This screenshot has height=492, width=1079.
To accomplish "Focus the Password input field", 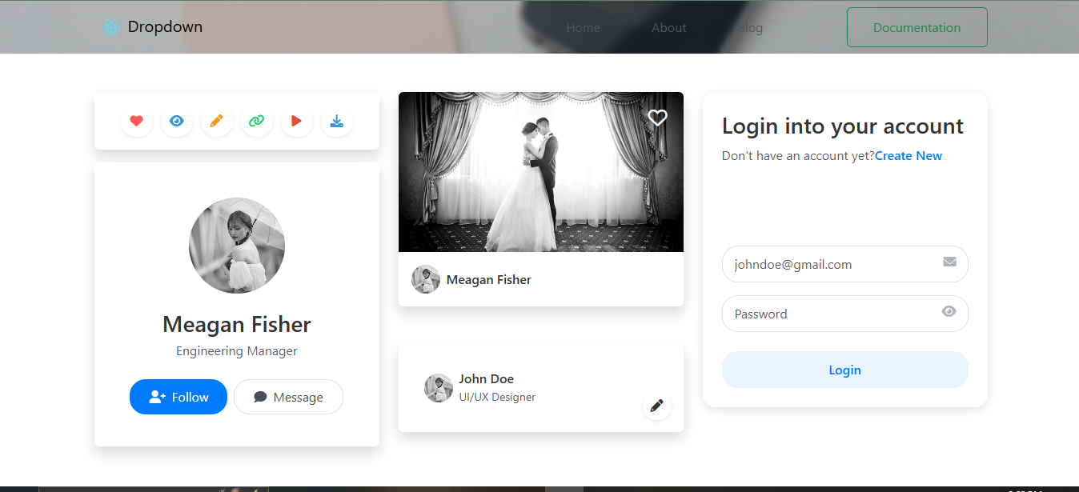I will click(832, 314).
